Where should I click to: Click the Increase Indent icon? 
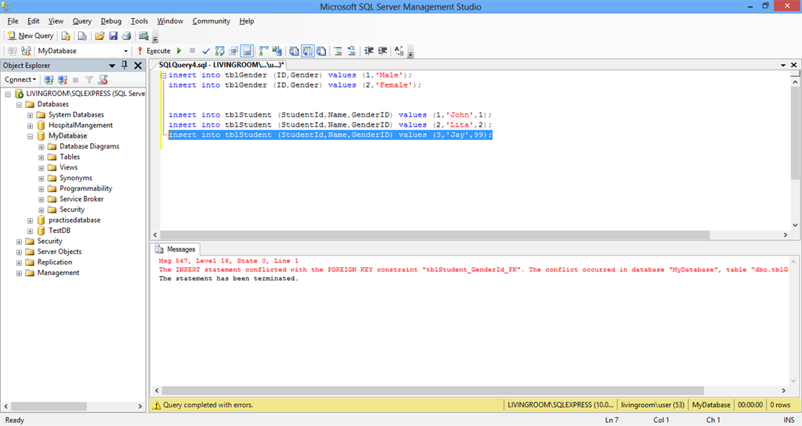[x=382, y=51]
